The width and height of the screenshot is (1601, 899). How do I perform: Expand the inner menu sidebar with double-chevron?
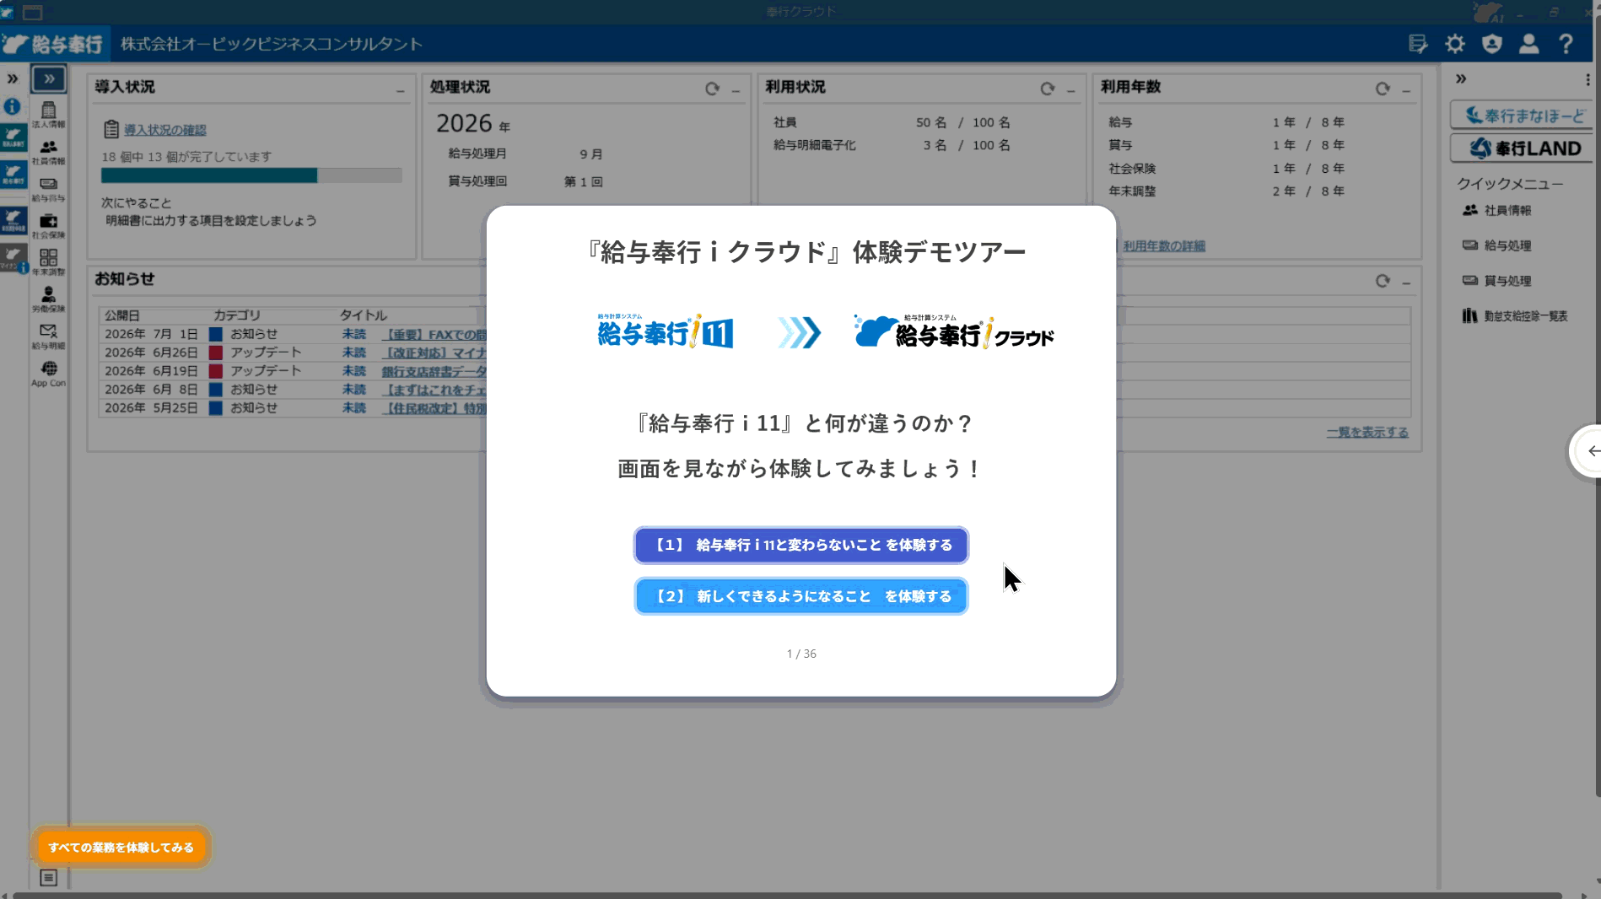[x=49, y=79]
